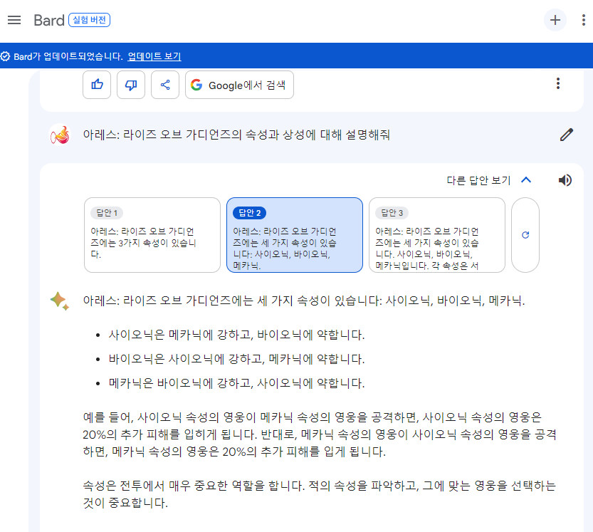Click the user profile avatar
Screen dimensions: 593x532
pos(60,135)
